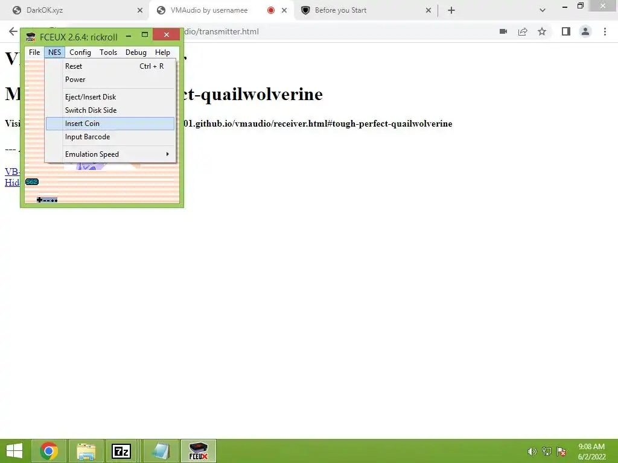Click the FCEUX title bar icon
Image resolution: width=618 pixels, height=463 pixels.
tap(30, 37)
